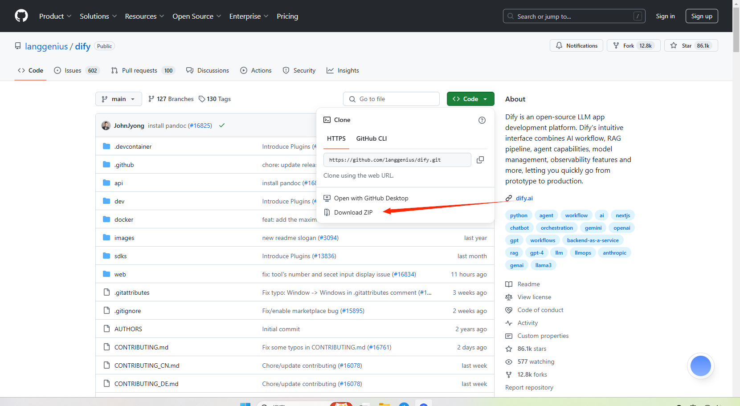Open the python topic tag
740x406 pixels.
[519, 215]
